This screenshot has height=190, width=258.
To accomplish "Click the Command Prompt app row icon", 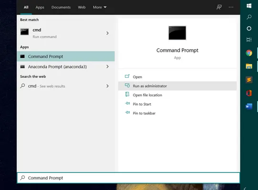I will 22,57.
